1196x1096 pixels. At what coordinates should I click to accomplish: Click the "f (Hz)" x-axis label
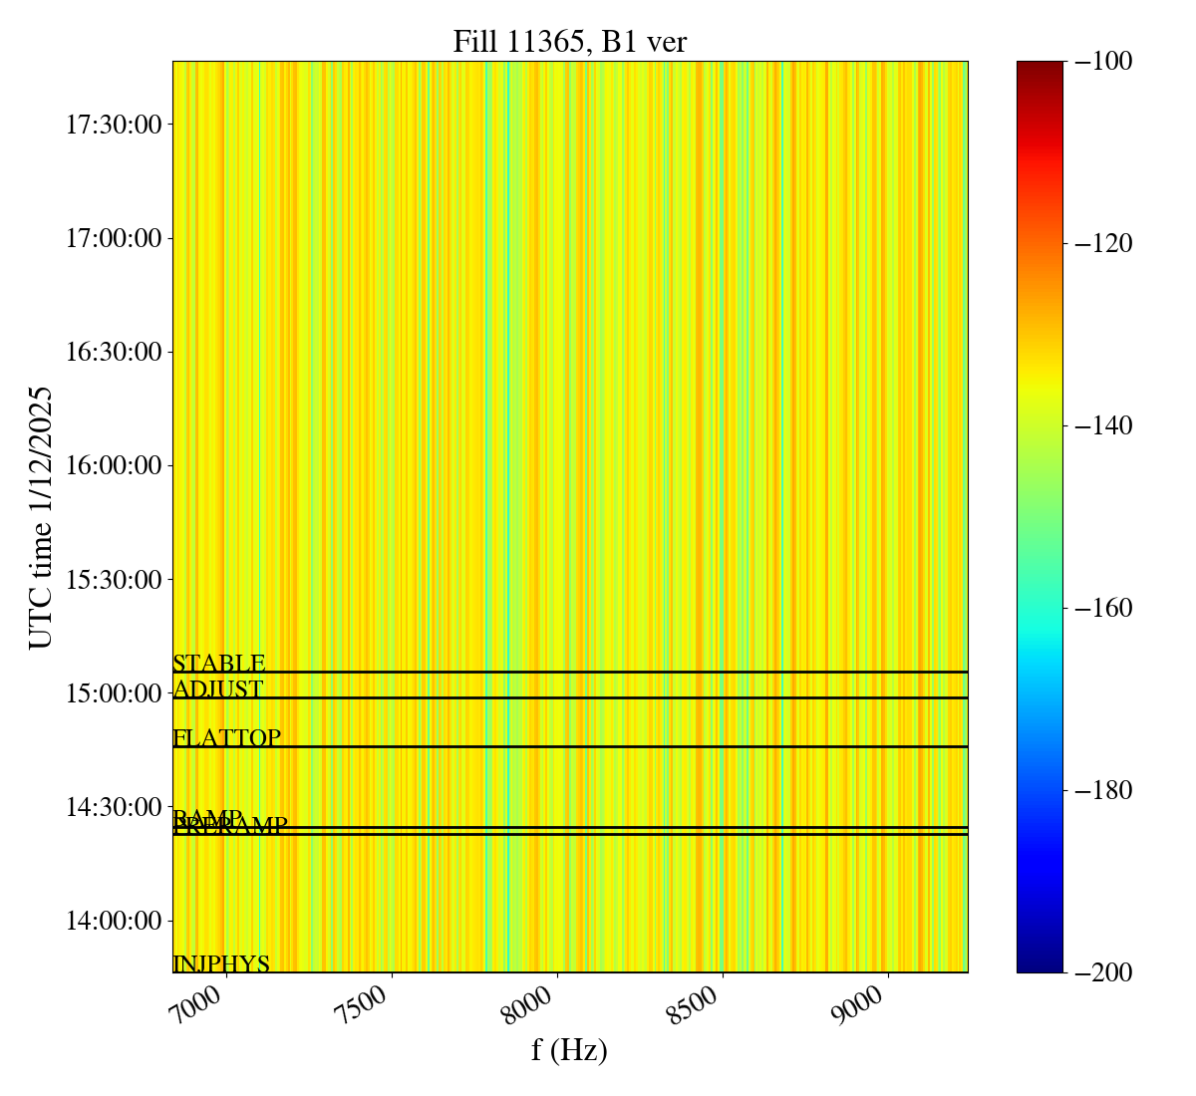pyautogui.click(x=569, y=1050)
